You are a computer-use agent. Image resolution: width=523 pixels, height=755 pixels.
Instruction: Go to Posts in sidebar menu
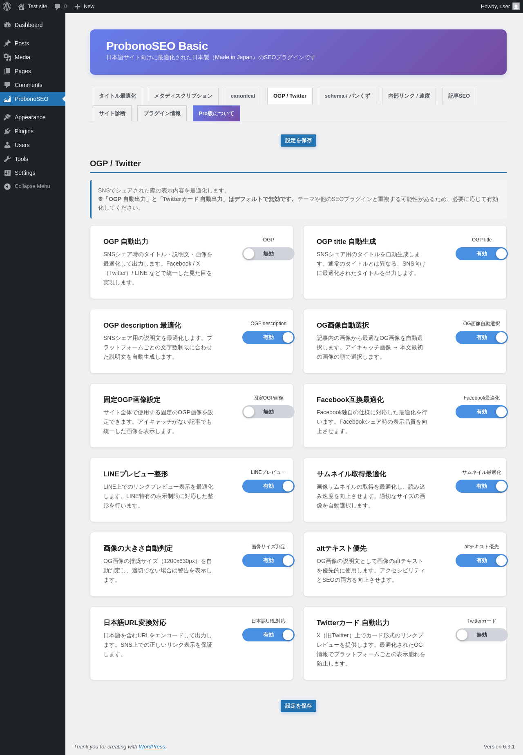(x=33, y=43)
